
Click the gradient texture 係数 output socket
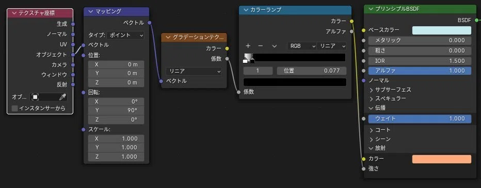click(x=227, y=59)
